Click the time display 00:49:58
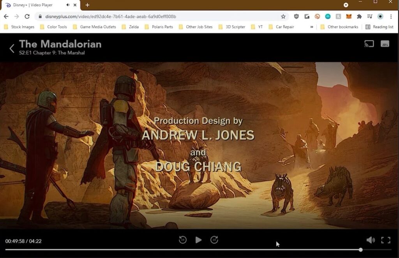This screenshot has width=399, height=258. tap(15, 241)
